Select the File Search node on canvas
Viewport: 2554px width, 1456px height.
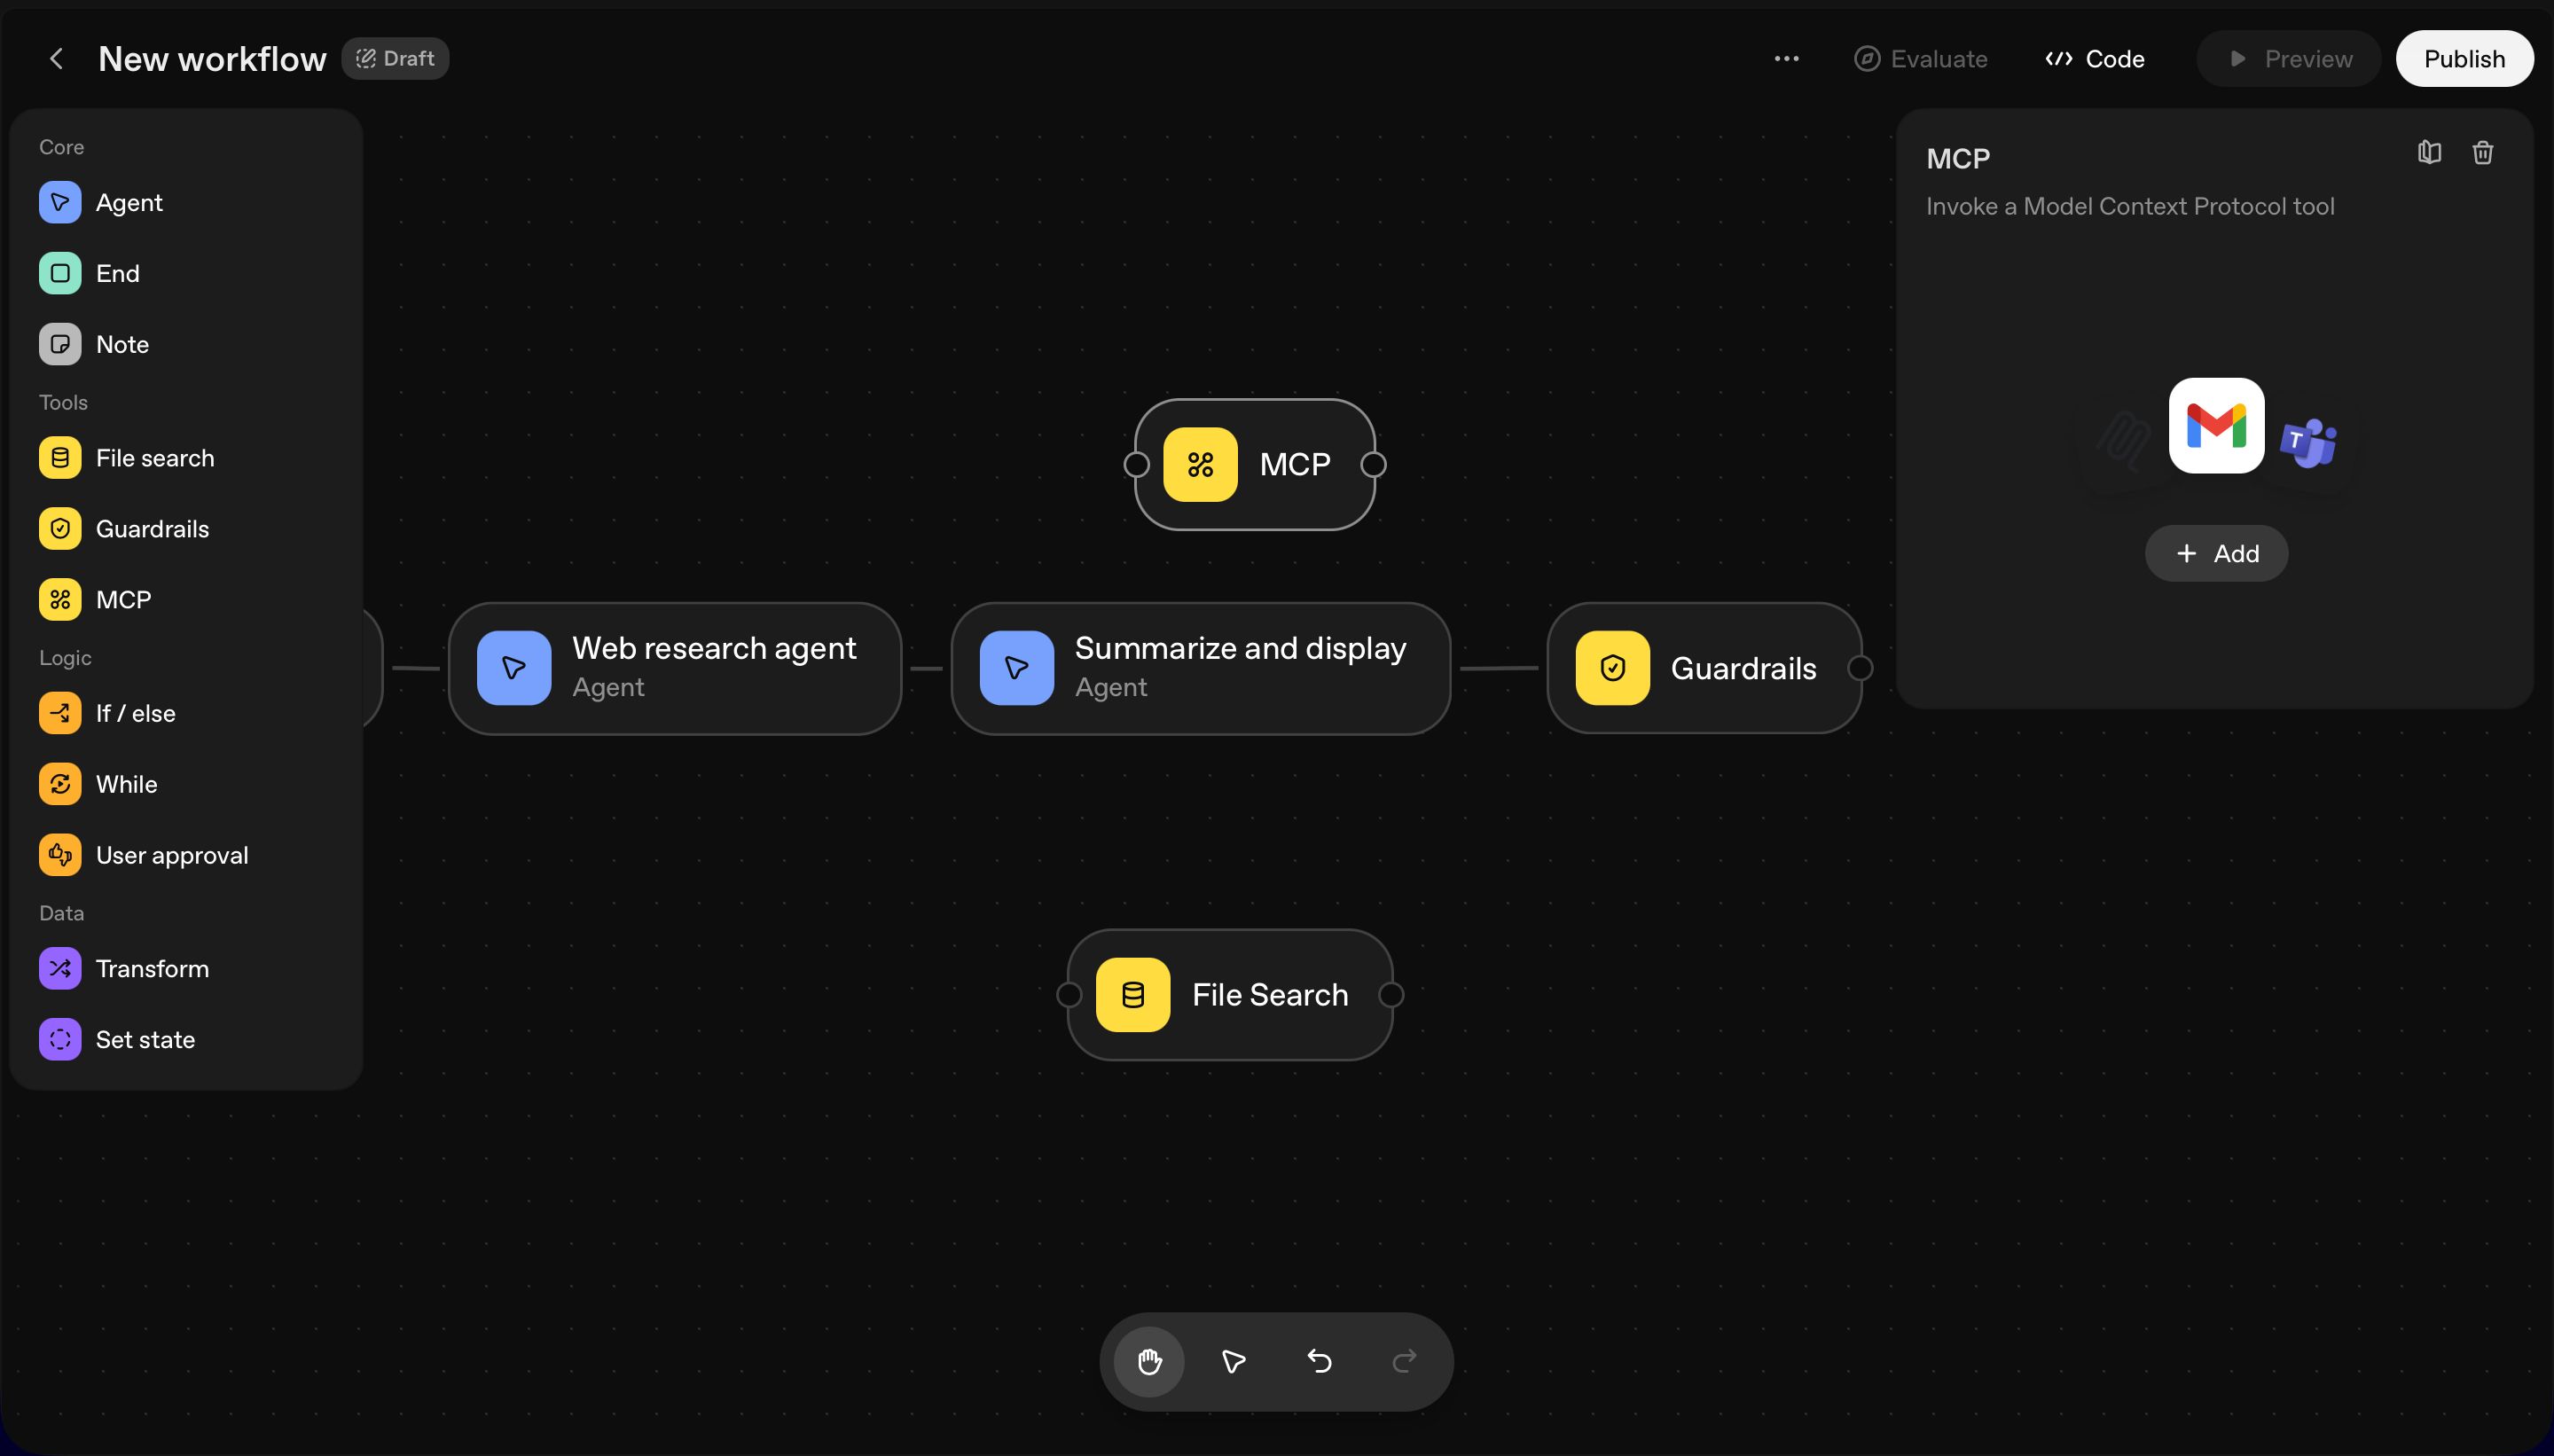coord(1230,994)
